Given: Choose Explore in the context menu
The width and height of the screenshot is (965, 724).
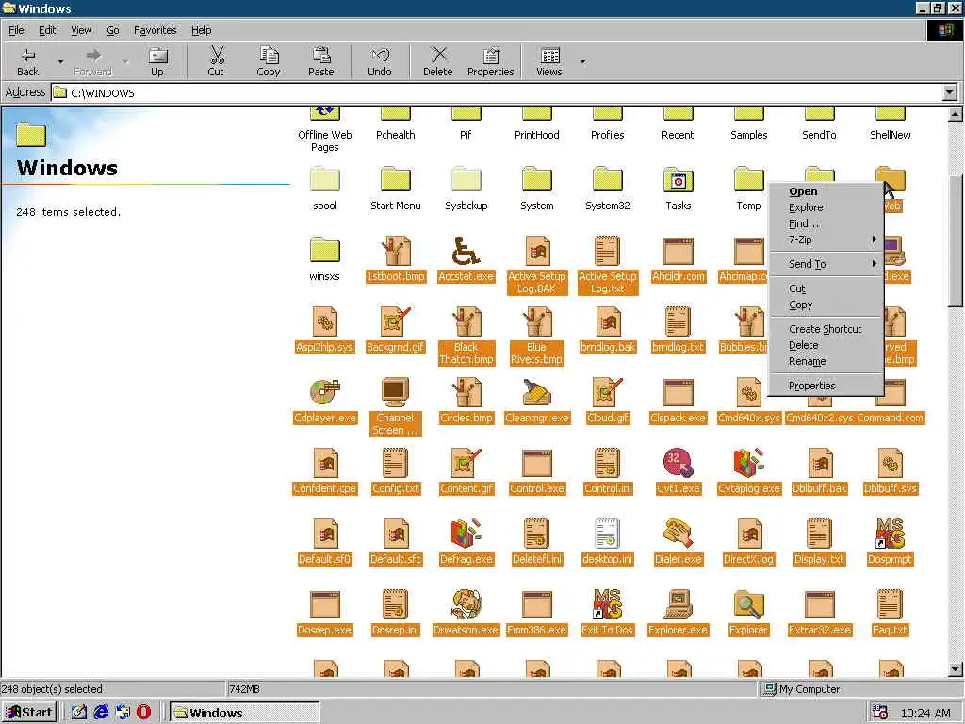Looking at the screenshot, I should (x=826, y=207).
